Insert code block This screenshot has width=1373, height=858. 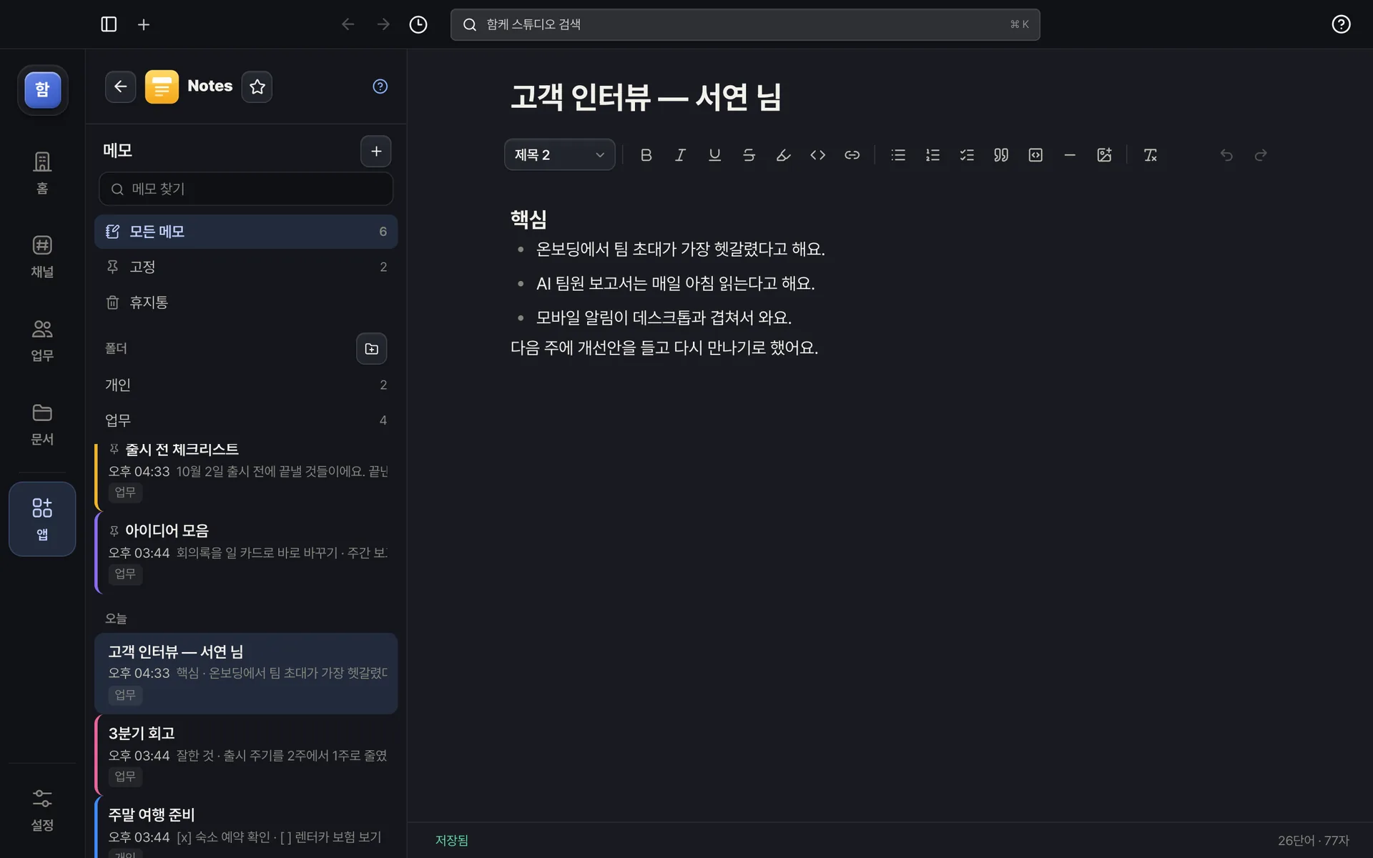point(1035,154)
